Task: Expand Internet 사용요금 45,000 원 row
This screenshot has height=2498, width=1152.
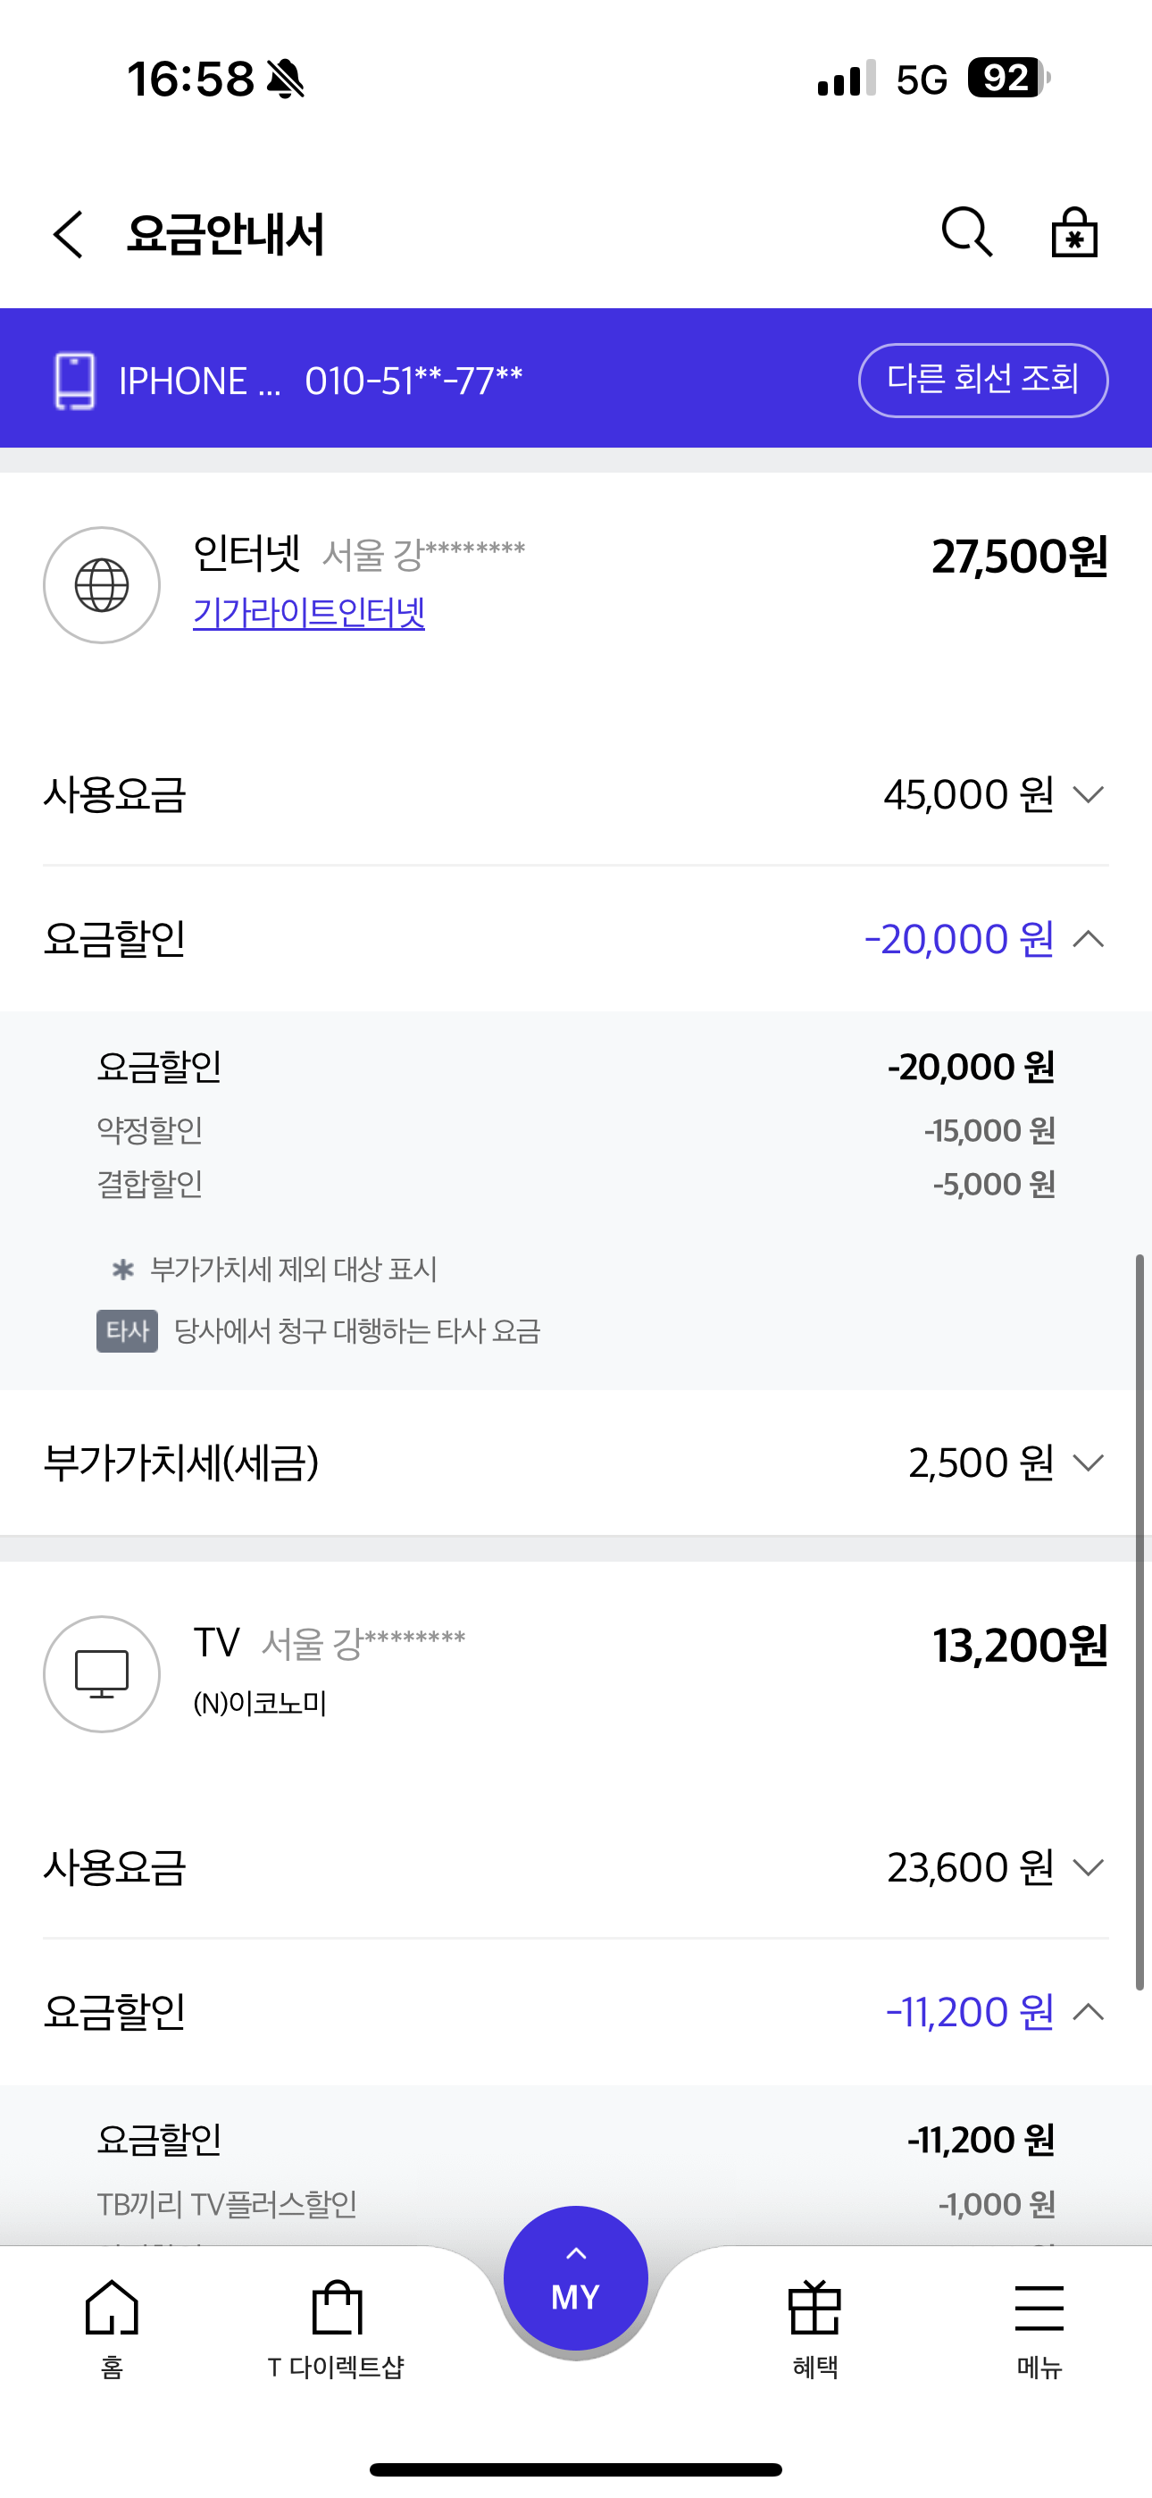Action: click(x=1088, y=795)
